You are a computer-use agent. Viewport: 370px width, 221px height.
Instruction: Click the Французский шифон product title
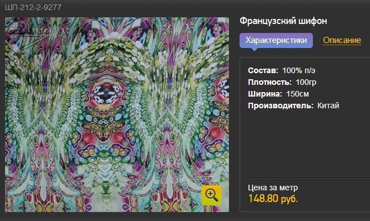(283, 21)
